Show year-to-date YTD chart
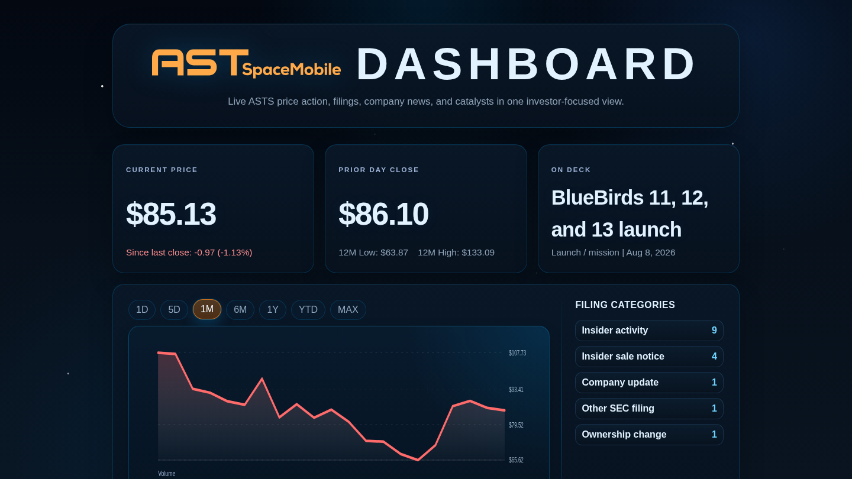The image size is (852, 479). coord(308,310)
